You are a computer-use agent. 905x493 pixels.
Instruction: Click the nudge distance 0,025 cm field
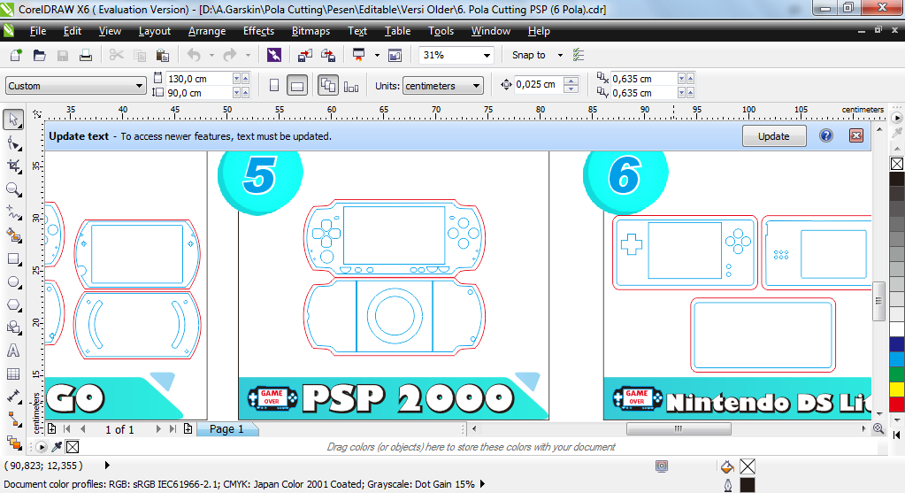[x=537, y=84]
